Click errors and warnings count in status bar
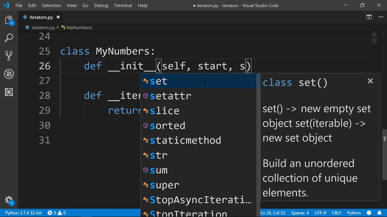This screenshot has height=217, width=387. [x=57, y=213]
